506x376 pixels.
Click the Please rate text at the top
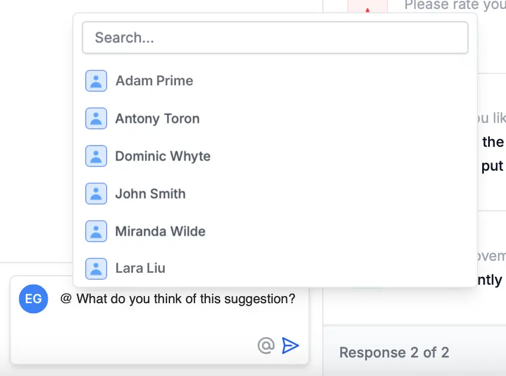point(453,5)
